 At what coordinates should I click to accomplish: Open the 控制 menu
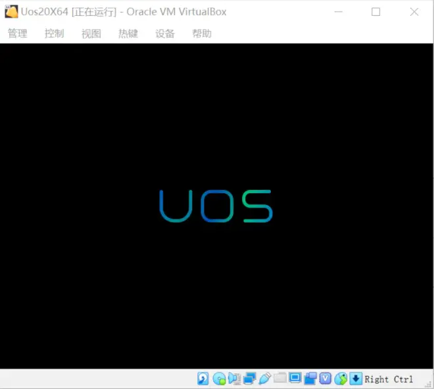tap(54, 34)
